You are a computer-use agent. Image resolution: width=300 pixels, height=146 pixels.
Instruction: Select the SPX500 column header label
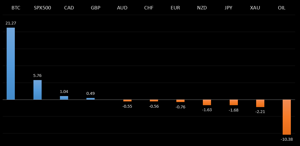point(42,8)
